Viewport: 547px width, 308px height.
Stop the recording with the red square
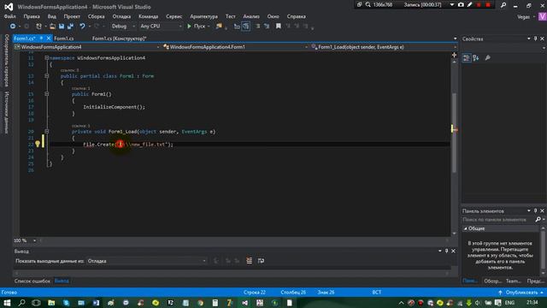pyautogui.click(x=488, y=4)
